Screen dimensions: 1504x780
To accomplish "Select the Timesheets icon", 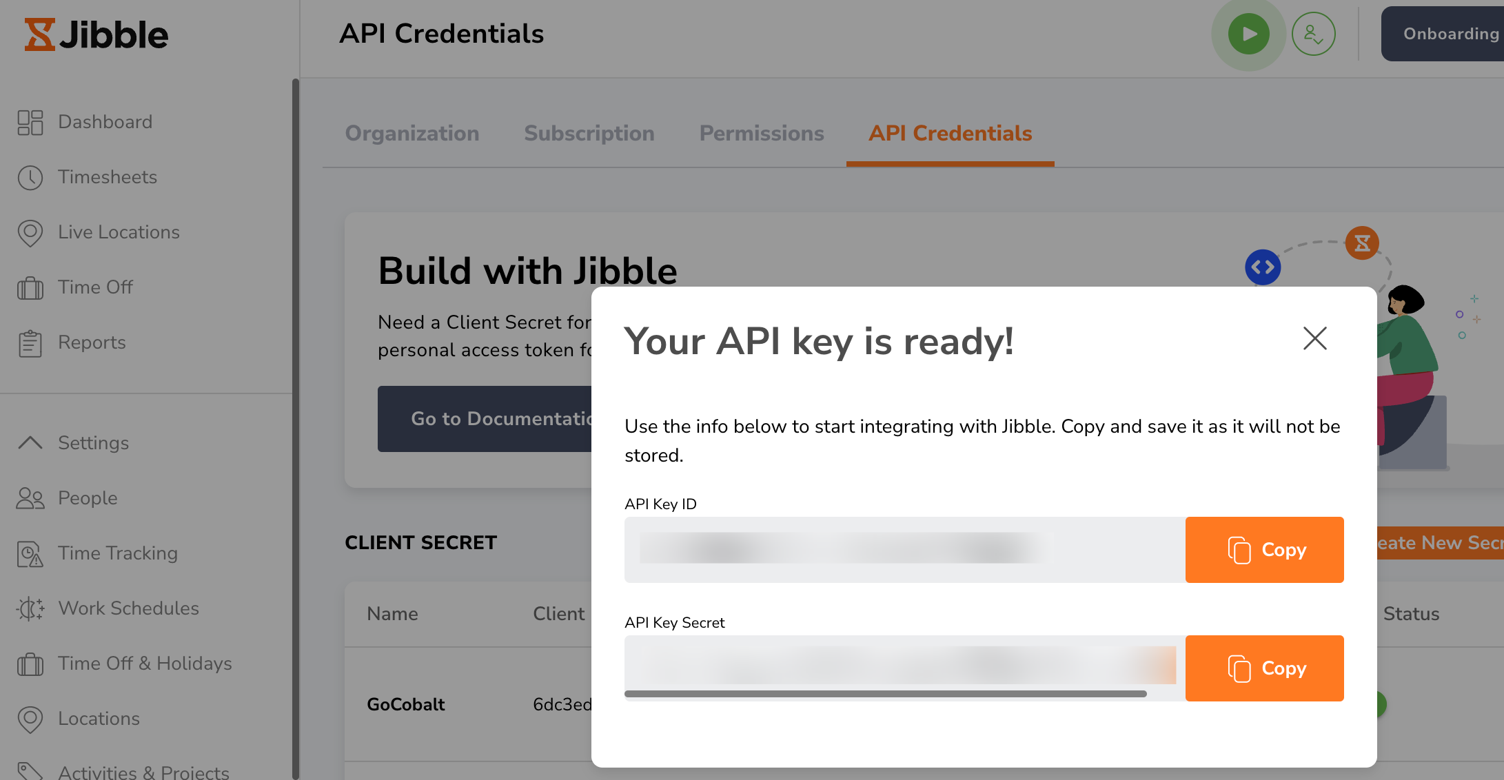I will (x=30, y=177).
